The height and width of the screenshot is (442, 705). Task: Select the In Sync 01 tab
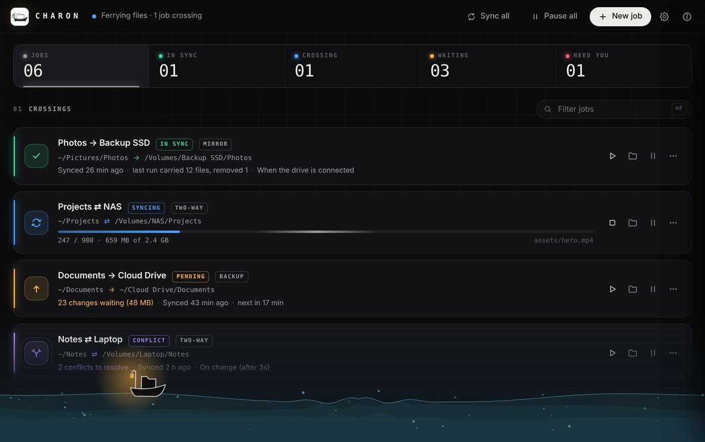pos(217,66)
